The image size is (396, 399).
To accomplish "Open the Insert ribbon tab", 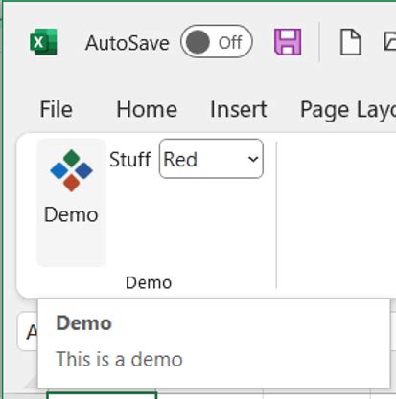I will tap(238, 109).
